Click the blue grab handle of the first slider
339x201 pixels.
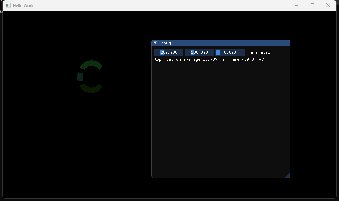pos(162,52)
